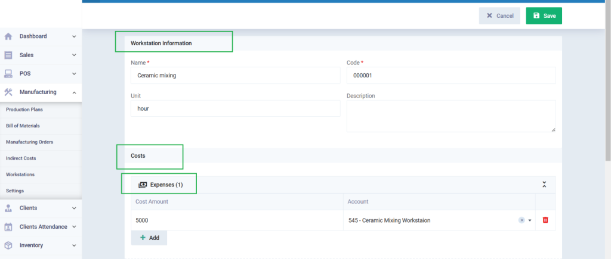Viewport: 611px width, 259px height.
Task: Click the Dashboard home icon
Action: click(x=8, y=36)
